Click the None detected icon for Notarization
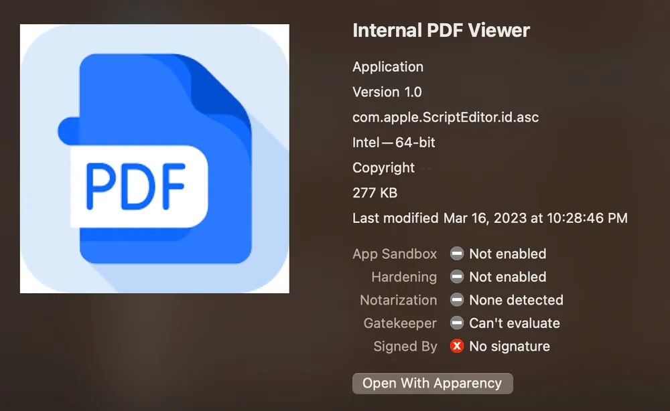This screenshot has width=670, height=411. pos(456,300)
